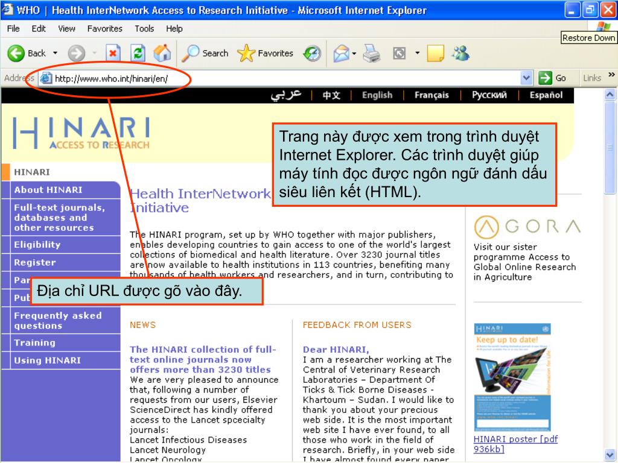Click the vertical scrollbar thumb
Image resolution: width=618 pixels, height=463 pixels.
click(610, 147)
